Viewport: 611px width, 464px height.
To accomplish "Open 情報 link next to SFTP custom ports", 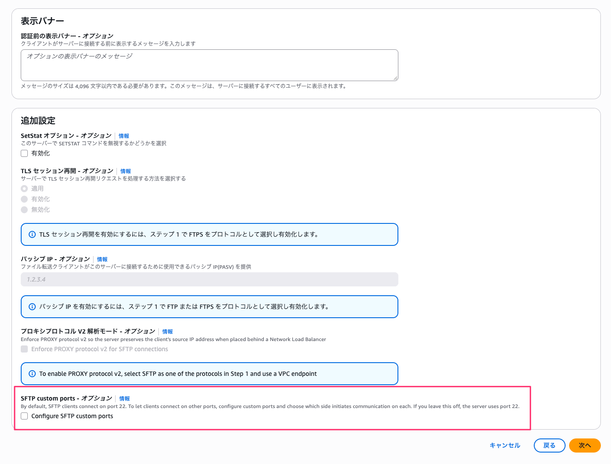I will (x=125, y=399).
